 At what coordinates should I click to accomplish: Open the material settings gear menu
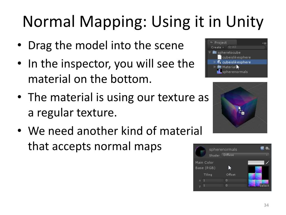pyautogui.click(x=267, y=148)
